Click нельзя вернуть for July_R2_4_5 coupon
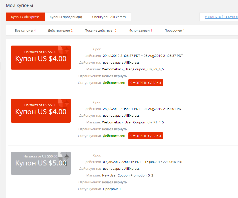Viewport: 238px width, 198px height. click(x=114, y=76)
